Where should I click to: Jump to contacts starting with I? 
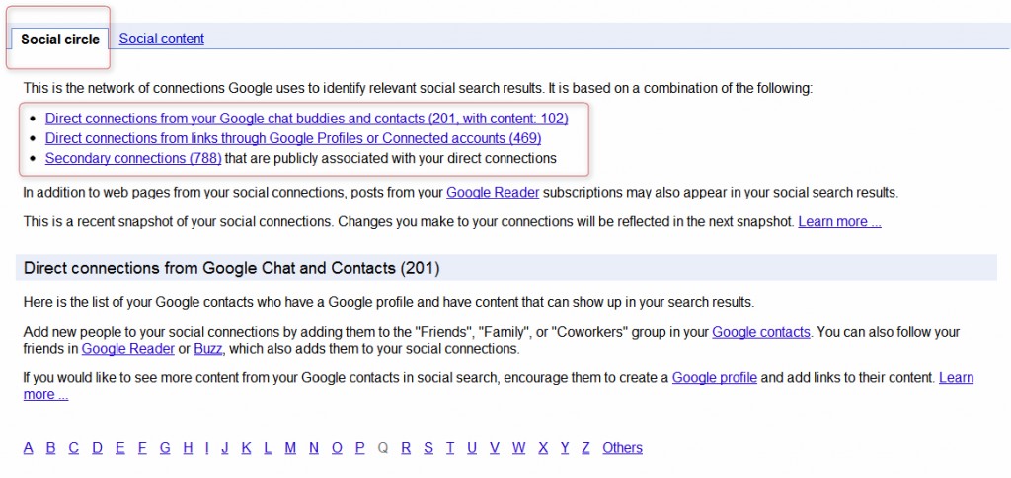[x=207, y=448]
